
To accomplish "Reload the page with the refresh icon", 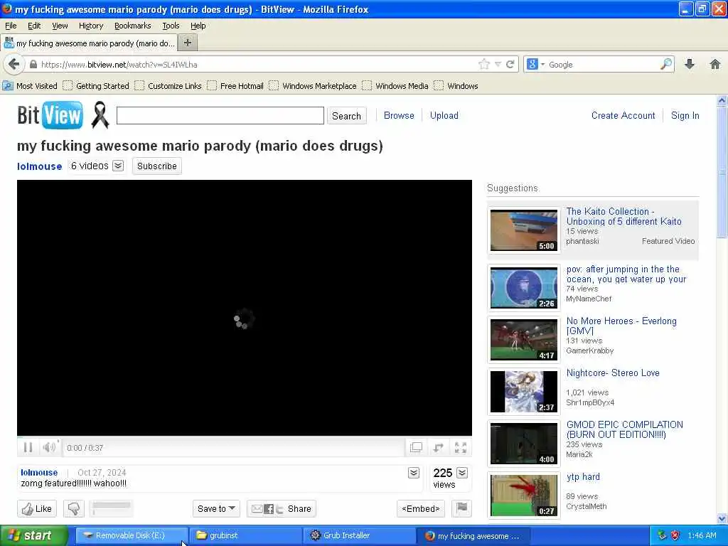I will (510, 64).
